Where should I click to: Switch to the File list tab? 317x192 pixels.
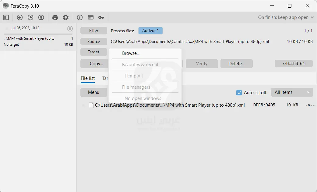pos(88,78)
